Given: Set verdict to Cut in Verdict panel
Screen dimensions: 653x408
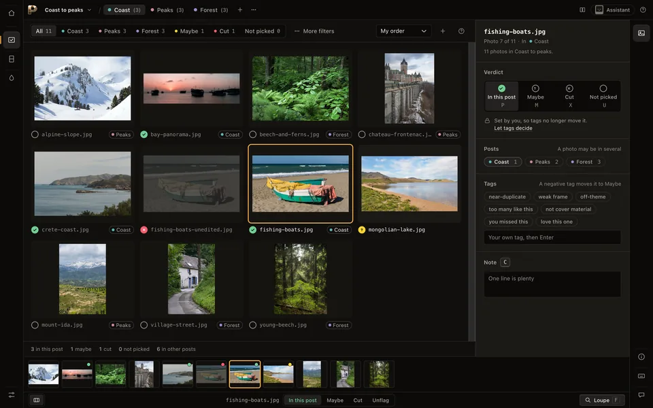Looking at the screenshot, I should [x=569, y=96].
